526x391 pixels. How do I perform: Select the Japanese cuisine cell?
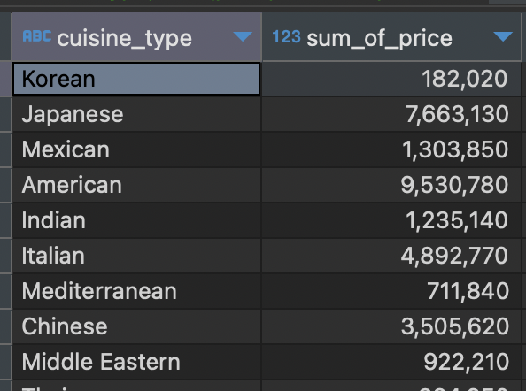[136, 114]
